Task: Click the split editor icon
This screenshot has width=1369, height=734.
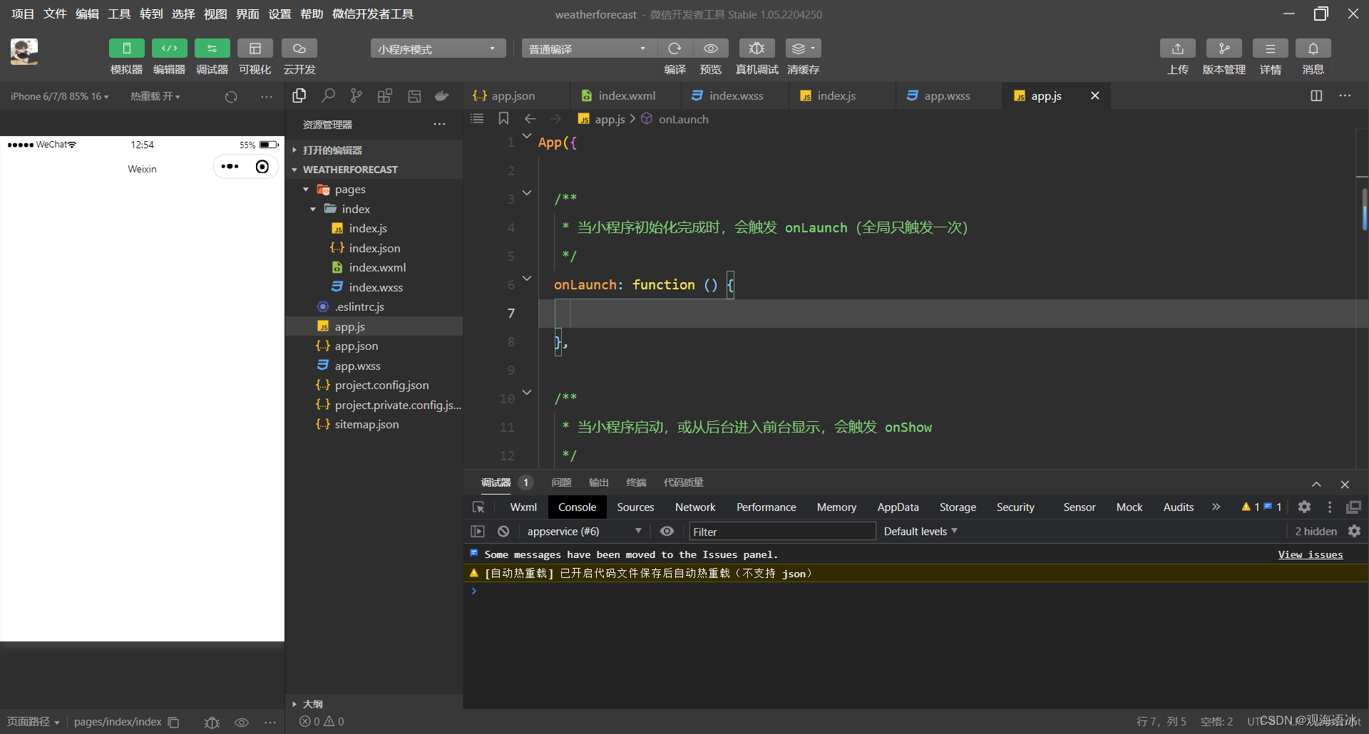Action: [x=1316, y=95]
